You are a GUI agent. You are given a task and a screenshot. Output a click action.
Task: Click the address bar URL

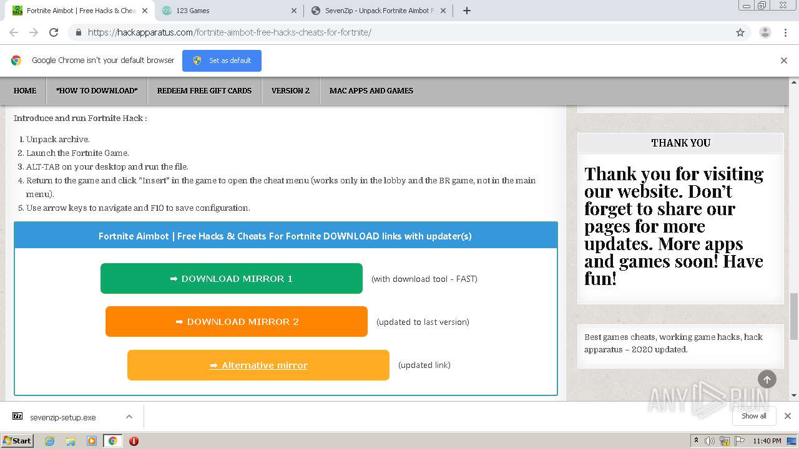(x=229, y=32)
